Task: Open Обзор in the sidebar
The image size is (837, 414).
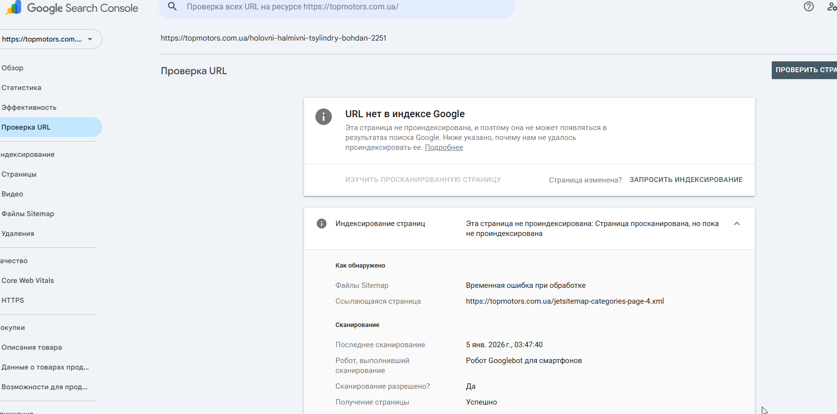Action: [x=12, y=68]
